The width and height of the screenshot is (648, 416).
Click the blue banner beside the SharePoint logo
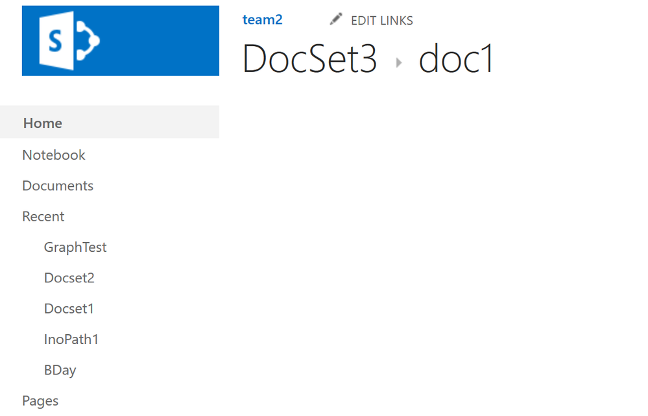click(161, 40)
